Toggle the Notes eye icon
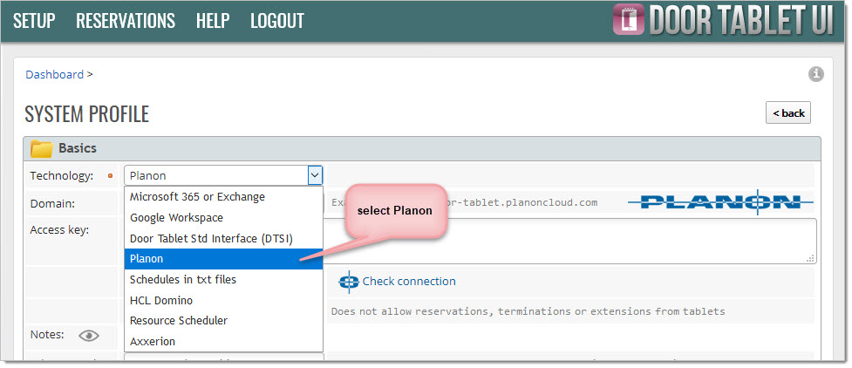Image resolution: width=852 pixels, height=368 pixels. point(89,336)
